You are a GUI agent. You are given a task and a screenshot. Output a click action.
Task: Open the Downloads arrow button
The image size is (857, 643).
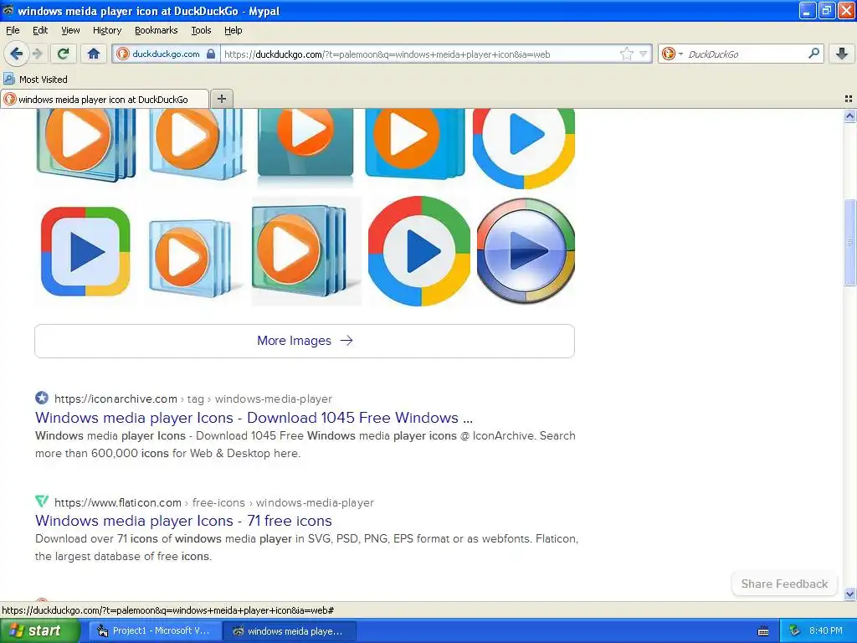tap(842, 54)
